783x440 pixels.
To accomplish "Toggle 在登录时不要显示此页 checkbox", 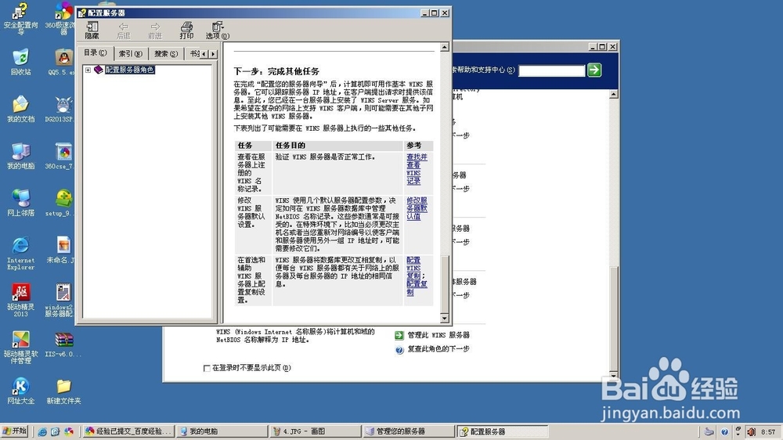I will click(207, 368).
